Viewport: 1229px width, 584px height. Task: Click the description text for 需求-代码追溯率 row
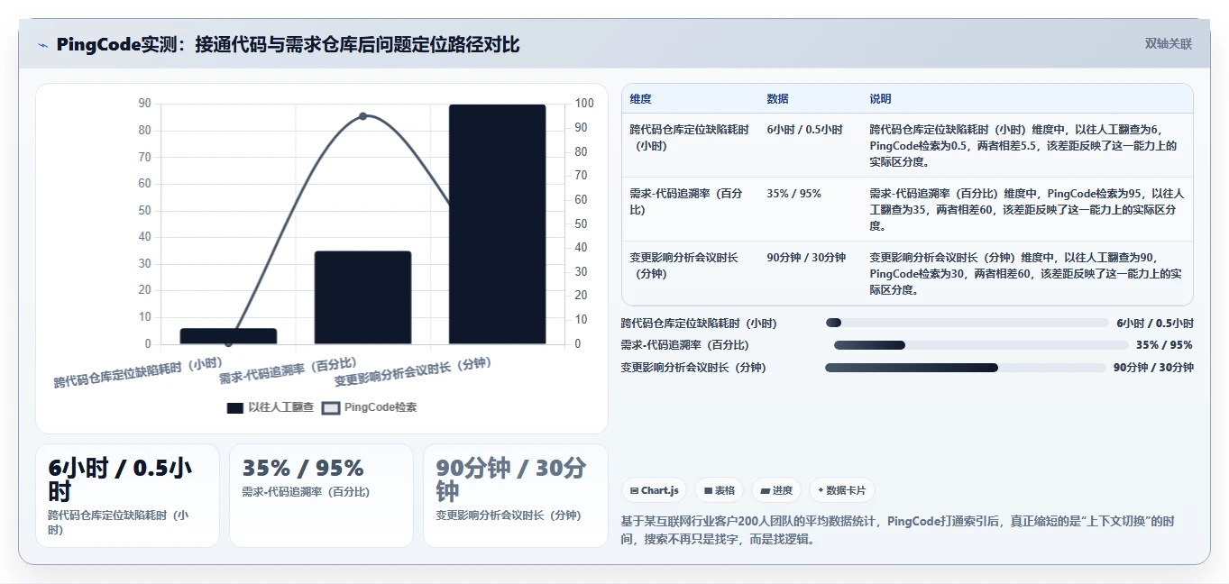point(1026,209)
